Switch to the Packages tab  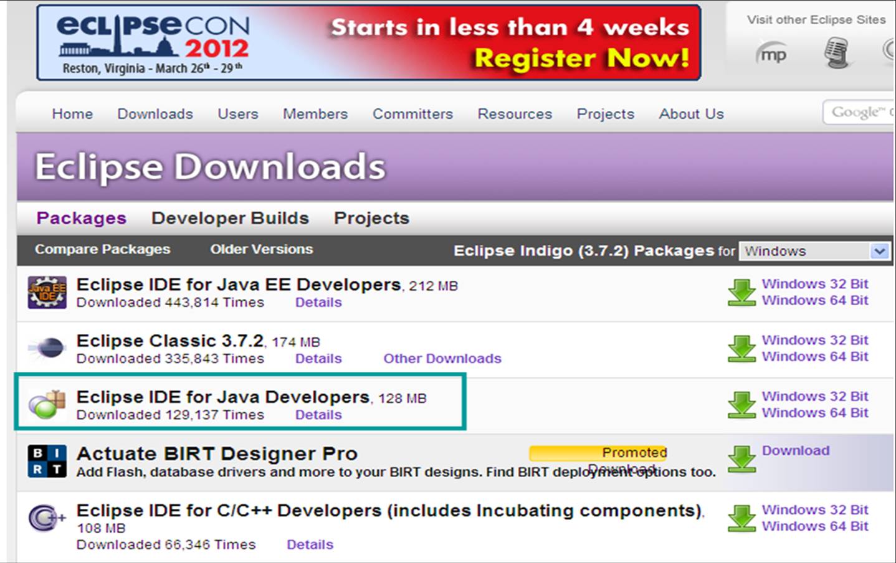[x=81, y=218]
